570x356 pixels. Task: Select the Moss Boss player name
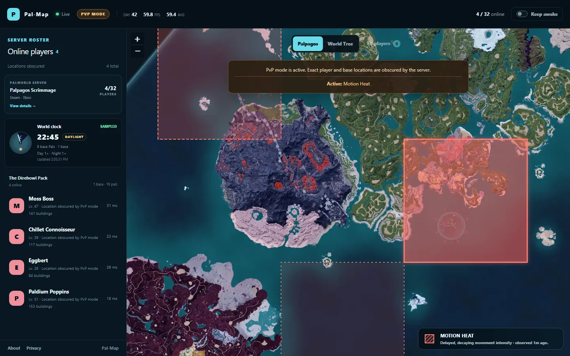click(x=41, y=199)
